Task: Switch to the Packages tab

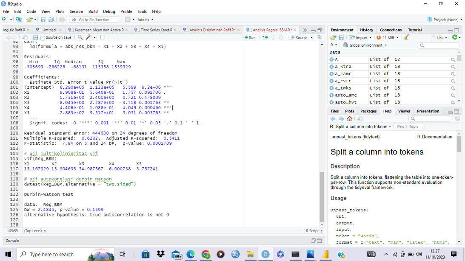Action: tap(368, 111)
